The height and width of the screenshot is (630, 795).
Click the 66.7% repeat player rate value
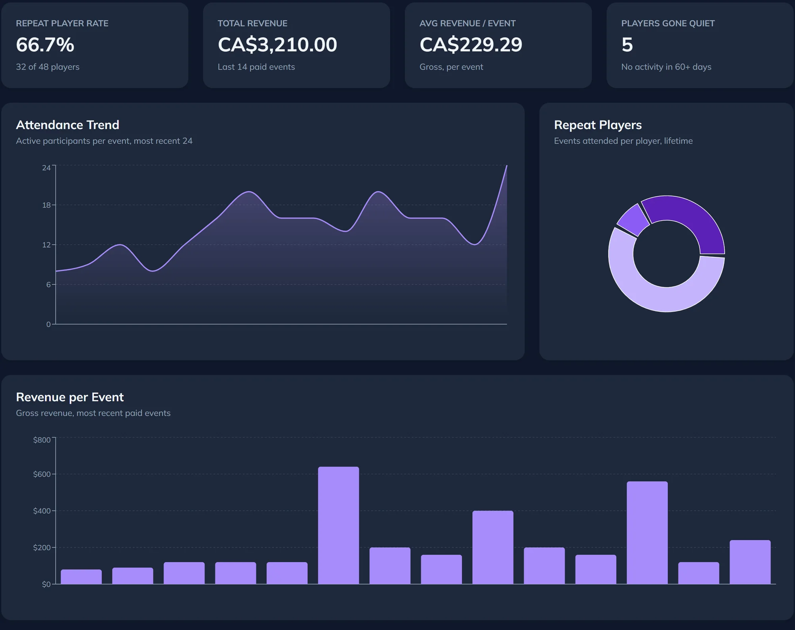point(45,45)
